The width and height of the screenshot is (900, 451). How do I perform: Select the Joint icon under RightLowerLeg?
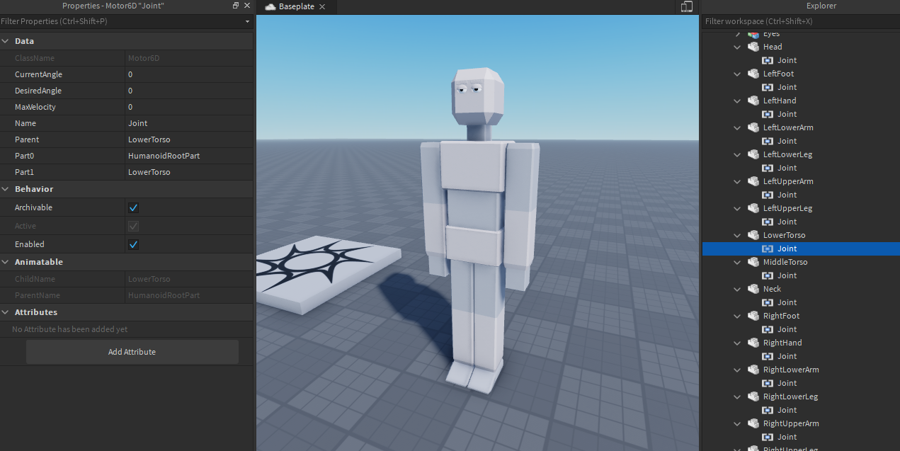tap(768, 410)
